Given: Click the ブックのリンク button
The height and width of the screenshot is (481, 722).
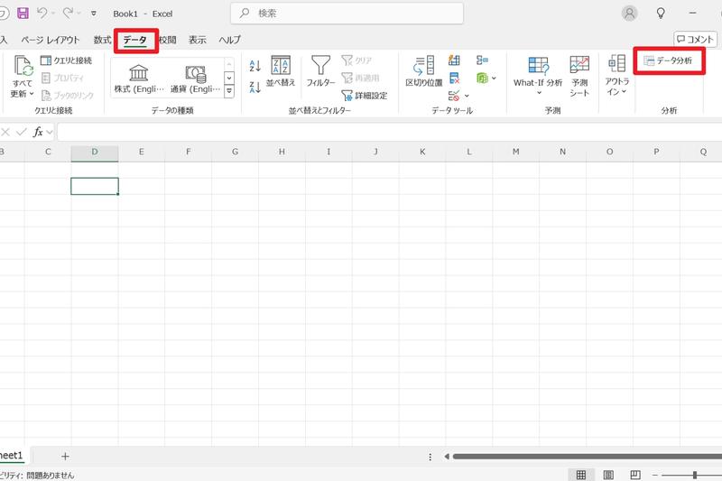Looking at the screenshot, I should pos(67,96).
